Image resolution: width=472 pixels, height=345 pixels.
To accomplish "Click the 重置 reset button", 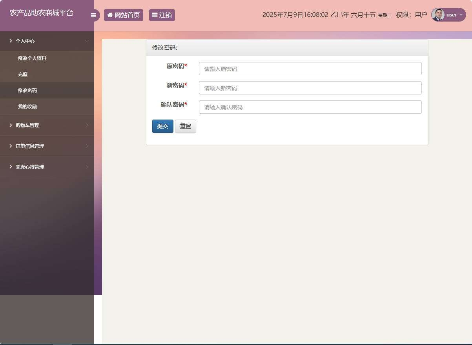I will tap(186, 126).
